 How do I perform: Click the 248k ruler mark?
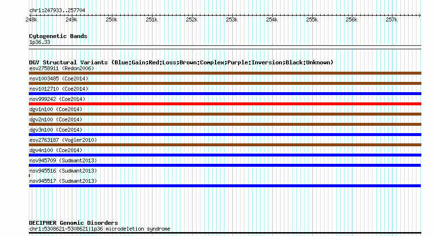coord(31,20)
